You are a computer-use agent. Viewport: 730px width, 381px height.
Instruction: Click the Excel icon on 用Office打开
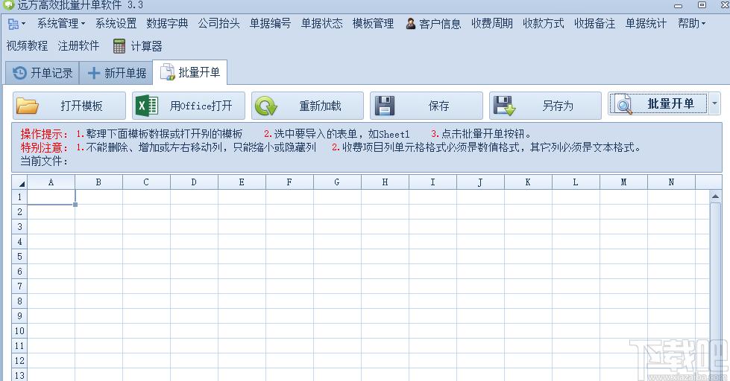pos(146,106)
